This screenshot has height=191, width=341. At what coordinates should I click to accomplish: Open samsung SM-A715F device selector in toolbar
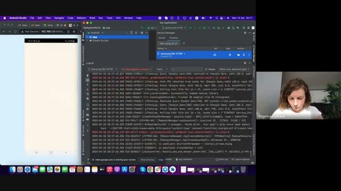pos(174,28)
